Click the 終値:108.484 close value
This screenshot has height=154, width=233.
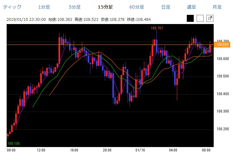point(139,19)
